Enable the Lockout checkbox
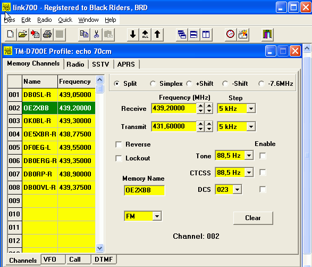Screen dimensions: 312x267 (119, 158)
